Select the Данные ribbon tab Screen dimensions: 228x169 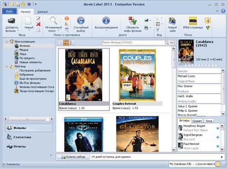(43, 12)
